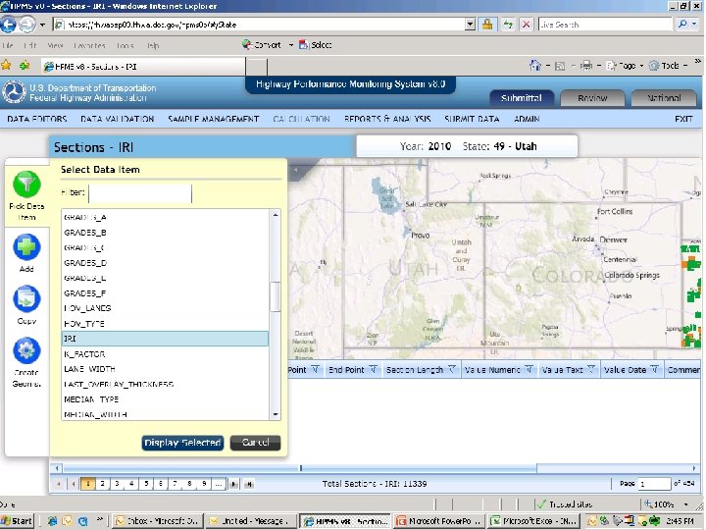
Task: Click the Start button on taskbar
Action: pyautogui.click(x=17, y=521)
